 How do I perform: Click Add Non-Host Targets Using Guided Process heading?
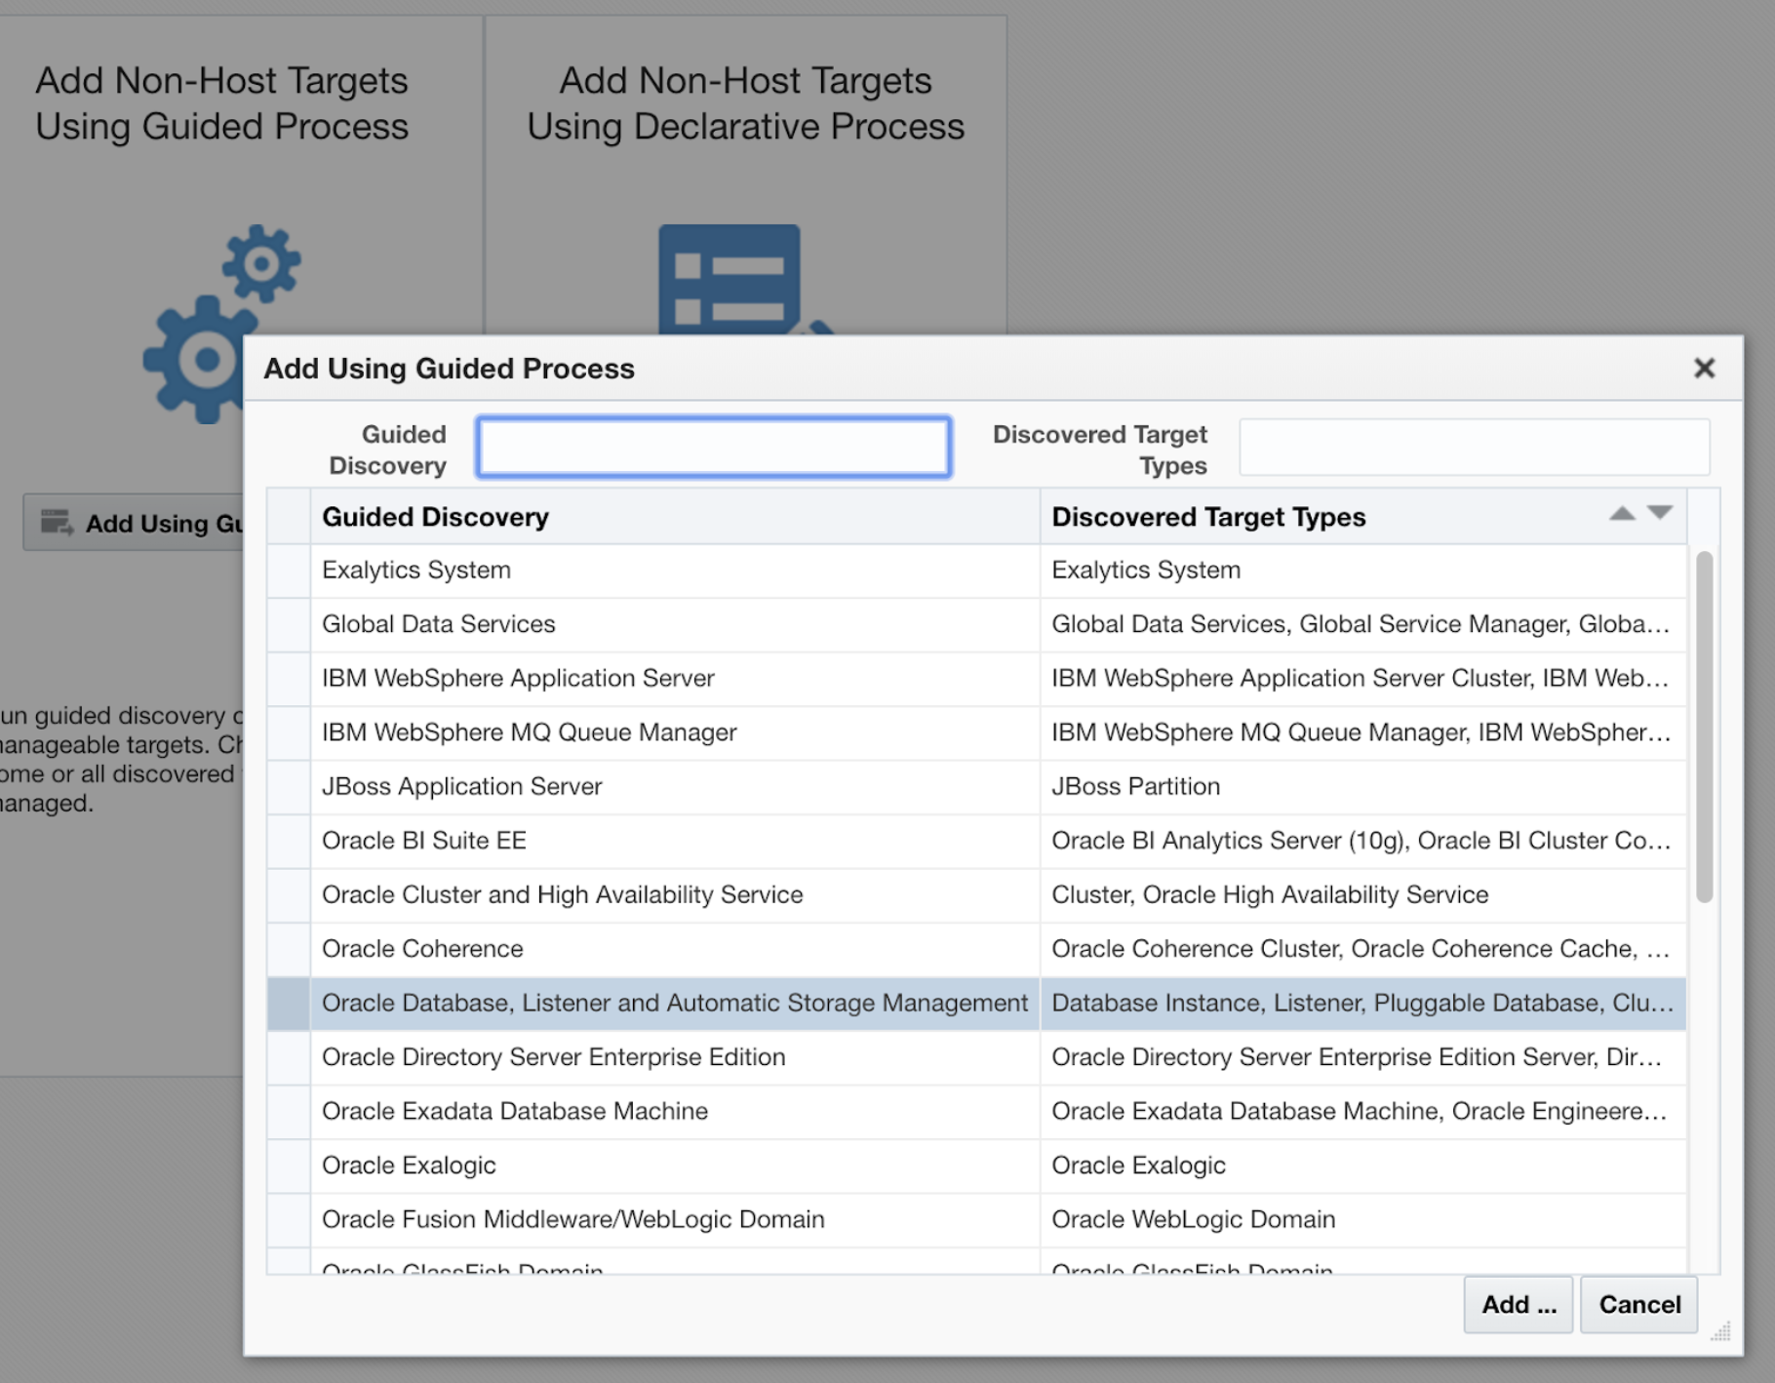(x=222, y=103)
